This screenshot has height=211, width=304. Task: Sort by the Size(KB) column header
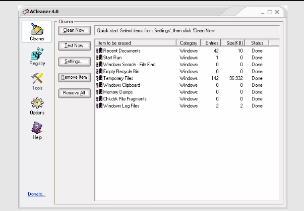pos(233,43)
